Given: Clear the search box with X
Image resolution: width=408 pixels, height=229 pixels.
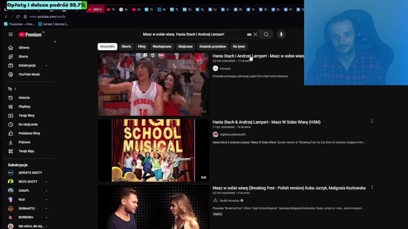Looking at the screenshot, I should (x=255, y=34).
